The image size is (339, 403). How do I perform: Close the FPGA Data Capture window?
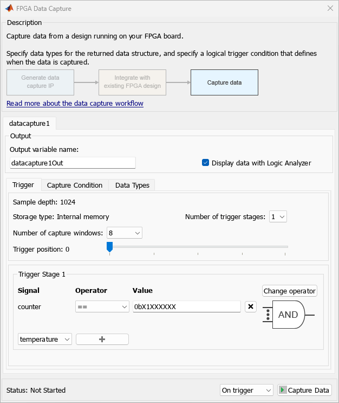(330, 9)
